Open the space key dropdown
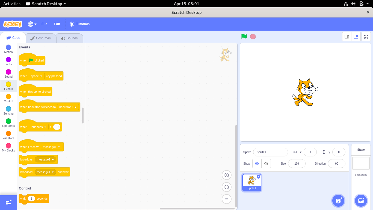The height and width of the screenshot is (210, 373). (x=37, y=76)
